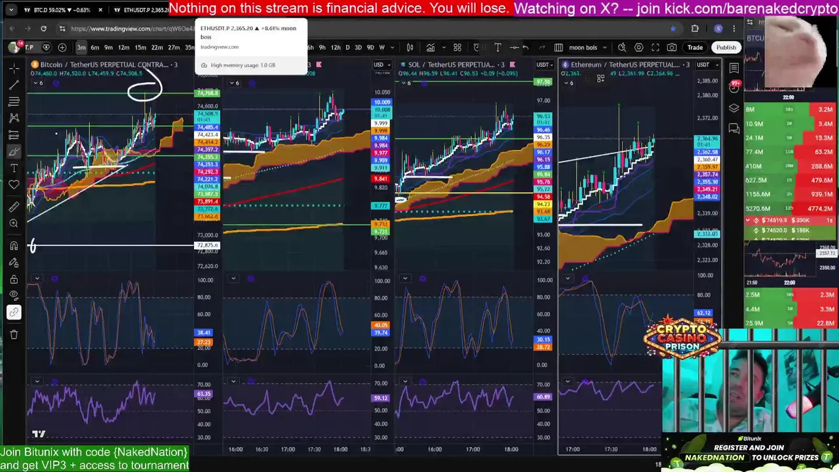Viewport: 839px width, 472px height.
Task: Toggle magnet mode
Action: (14, 246)
